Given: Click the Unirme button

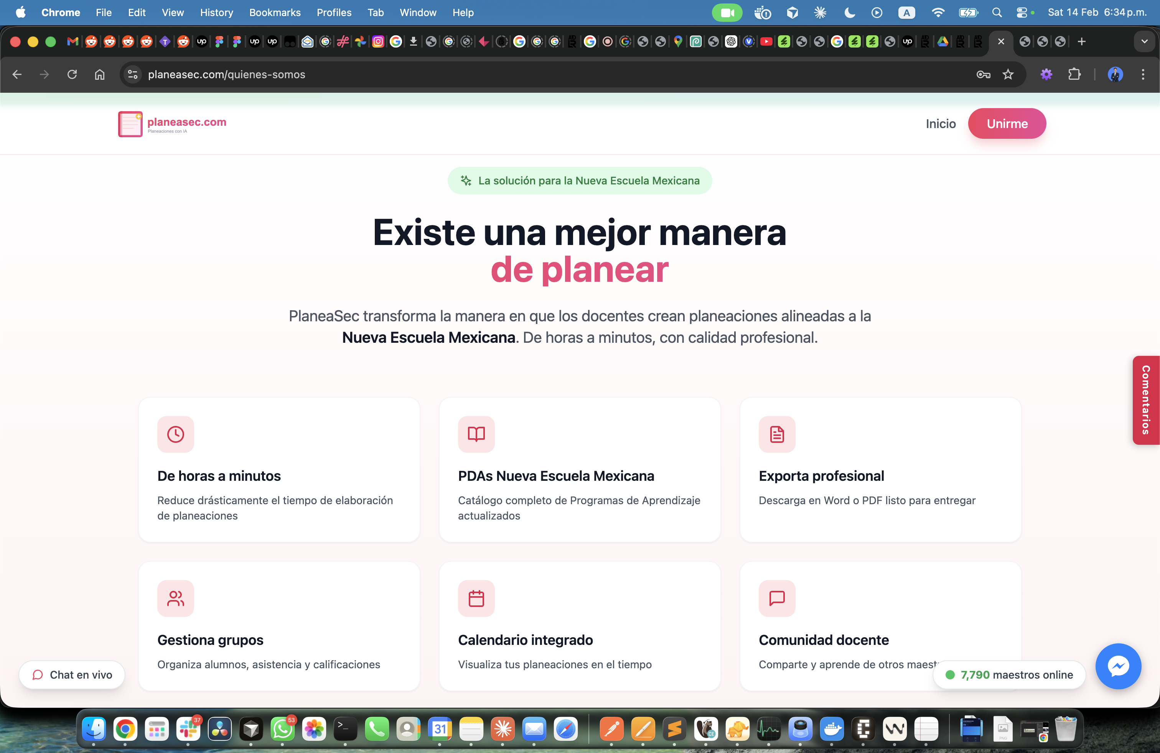Looking at the screenshot, I should click(x=1007, y=123).
